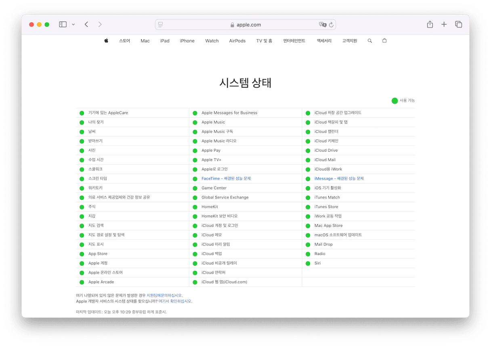The image size is (491, 346).
Task: Click the iCloud 웹 앱(iCloud.com) text
Action: click(x=225, y=282)
